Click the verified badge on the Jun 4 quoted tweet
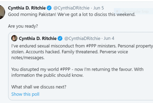The image size is (153, 103). (60, 38)
